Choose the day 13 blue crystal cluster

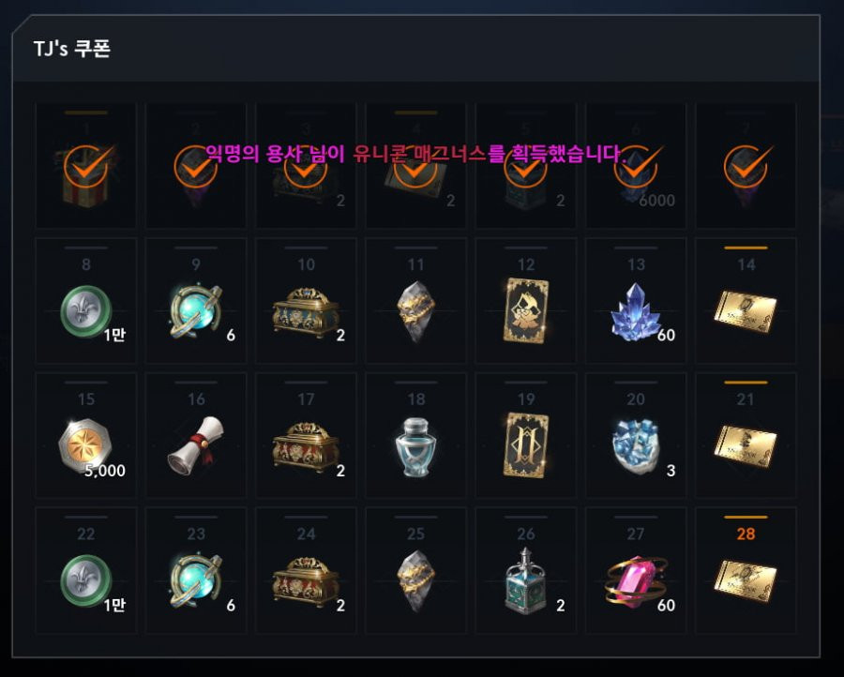pos(636,300)
